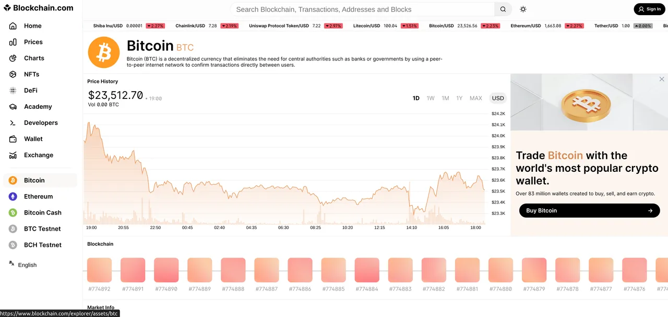Open block #774878 tile

[567, 270]
